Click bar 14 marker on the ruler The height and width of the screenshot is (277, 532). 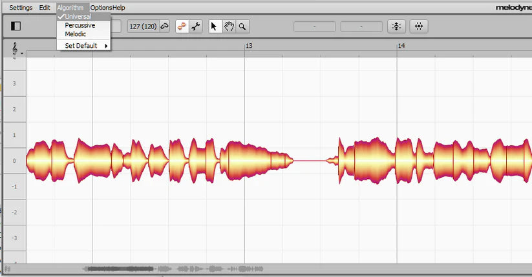click(x=401, y=46)
